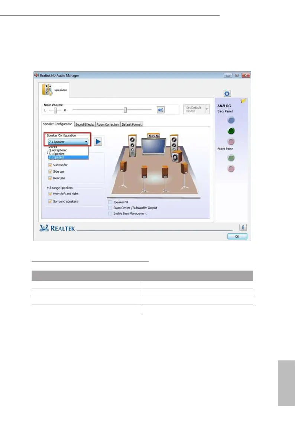295x443 pixels.
Task: Enable Swap Center / Subwoofer Output
Action: click(110, 208)
